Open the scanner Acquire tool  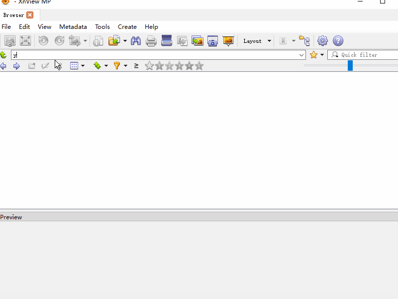167,41
